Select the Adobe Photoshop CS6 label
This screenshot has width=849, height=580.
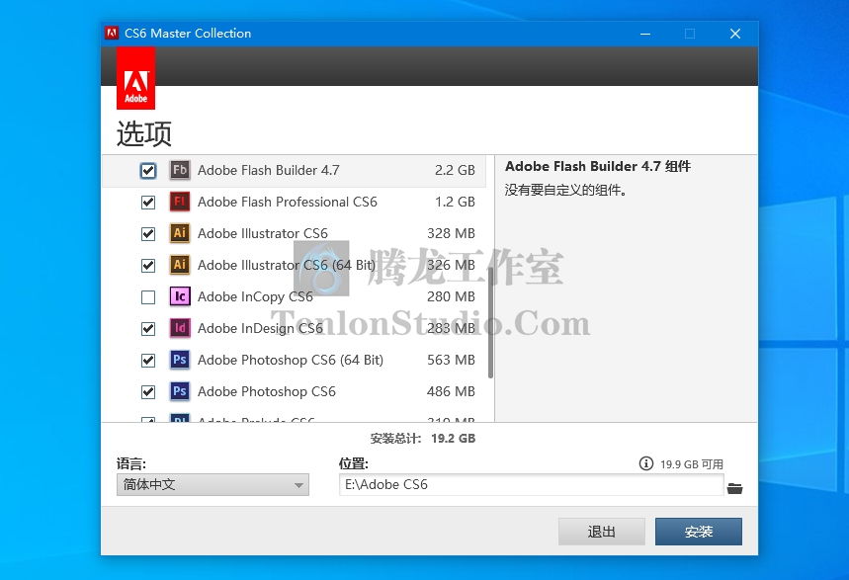[267, 391]
